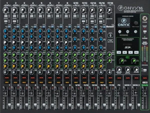Adjust right green knob in FX section
150x113 pixels.
[x=134, y=60]
